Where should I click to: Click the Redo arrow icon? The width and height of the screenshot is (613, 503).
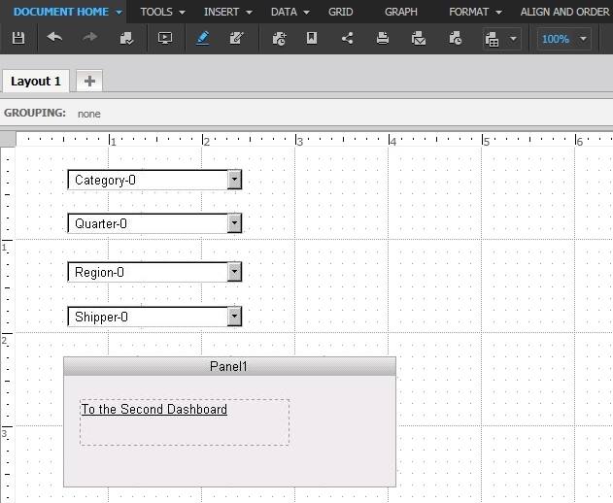coord(90,38)
